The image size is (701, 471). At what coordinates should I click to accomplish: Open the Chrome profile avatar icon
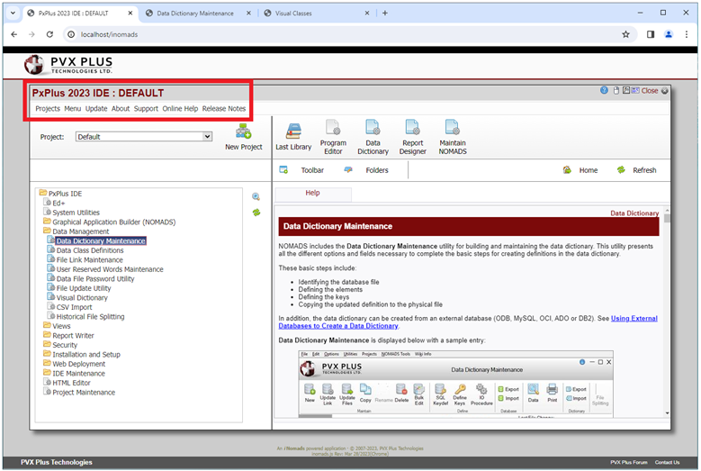[669, 34]
